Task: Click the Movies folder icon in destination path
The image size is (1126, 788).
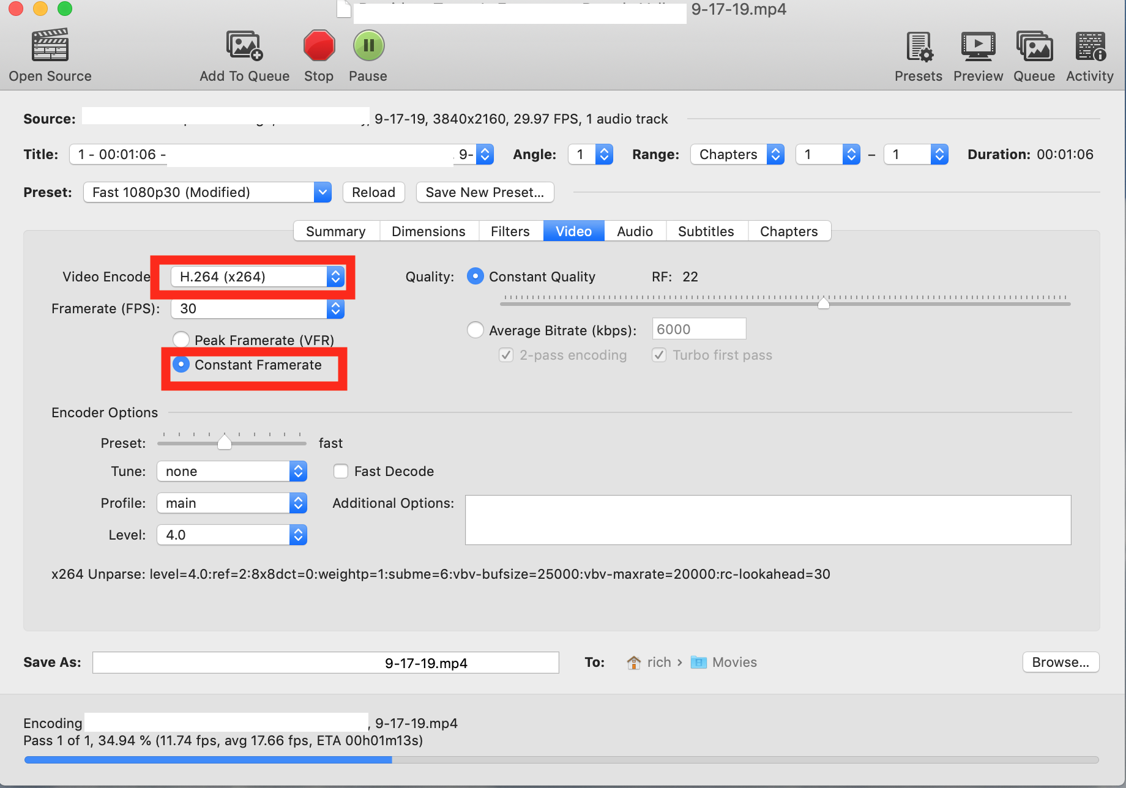Action: coord(698,663)
